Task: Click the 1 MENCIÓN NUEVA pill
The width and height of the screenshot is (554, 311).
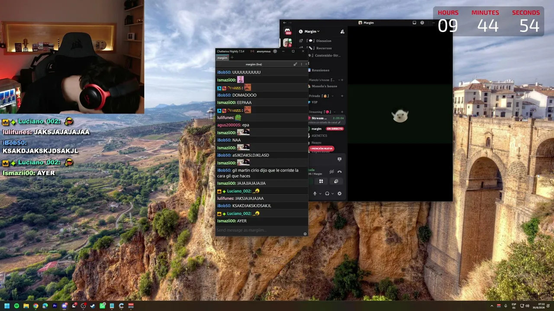Action: point(322,149)
